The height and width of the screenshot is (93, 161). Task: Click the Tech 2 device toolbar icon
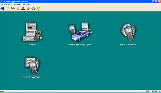[33, 9]
